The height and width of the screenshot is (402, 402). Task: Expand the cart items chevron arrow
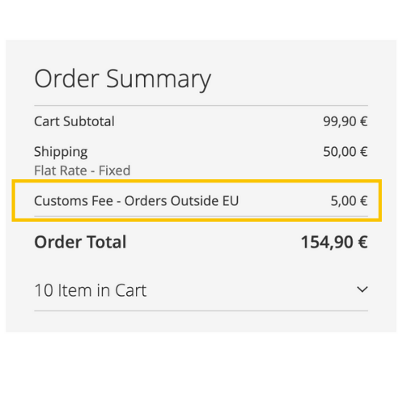pos(363,289)
